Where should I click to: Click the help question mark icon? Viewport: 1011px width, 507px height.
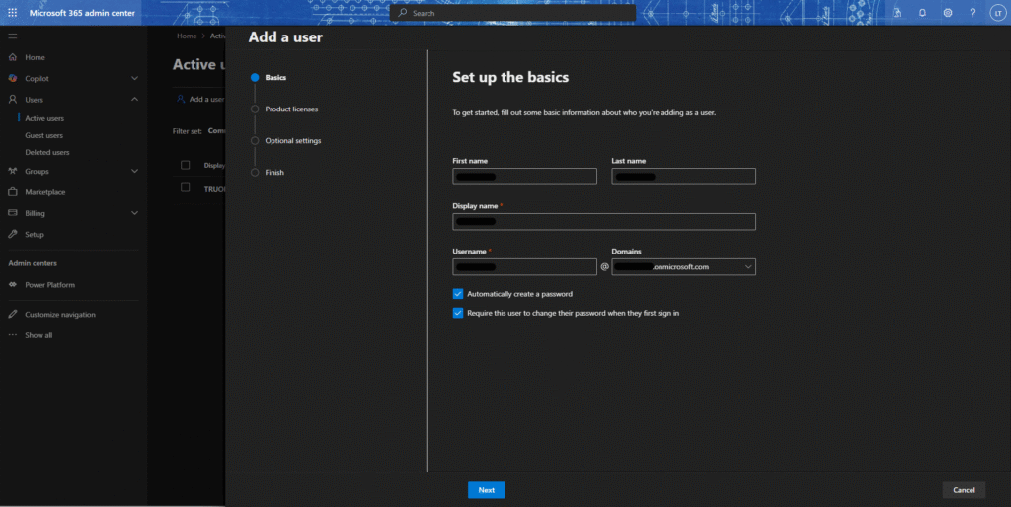(972, 13)
